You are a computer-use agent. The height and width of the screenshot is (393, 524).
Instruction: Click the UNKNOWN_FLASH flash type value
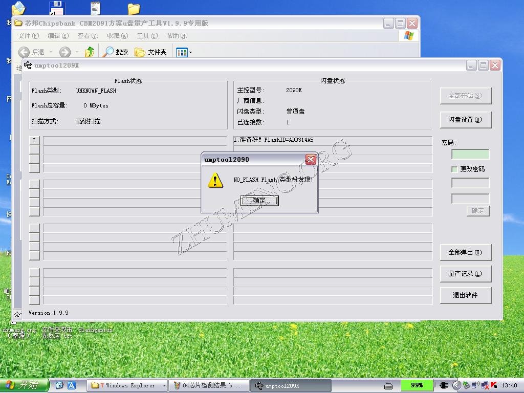pyautogui.click(x=96, y=91)
